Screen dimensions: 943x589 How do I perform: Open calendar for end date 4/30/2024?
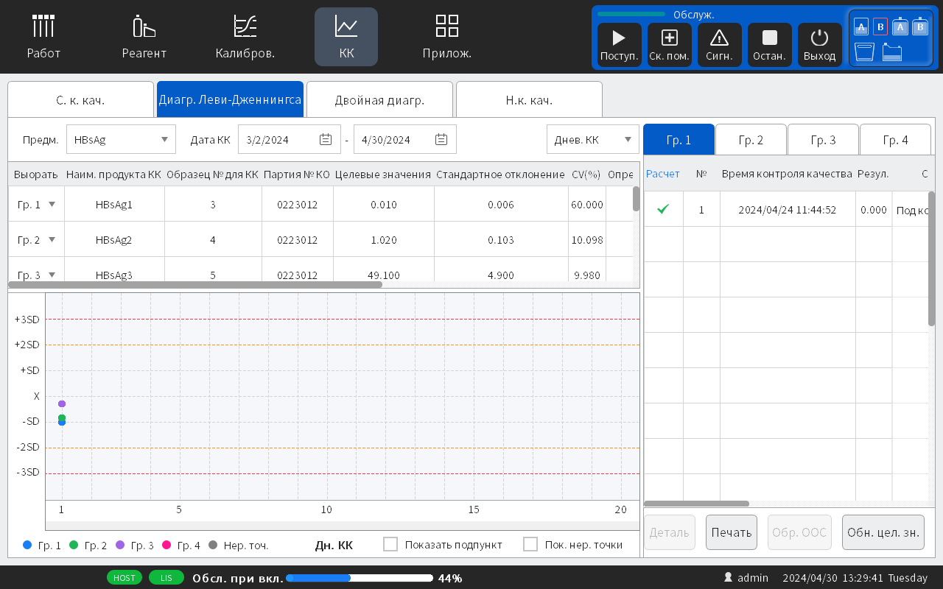[441, 139]
